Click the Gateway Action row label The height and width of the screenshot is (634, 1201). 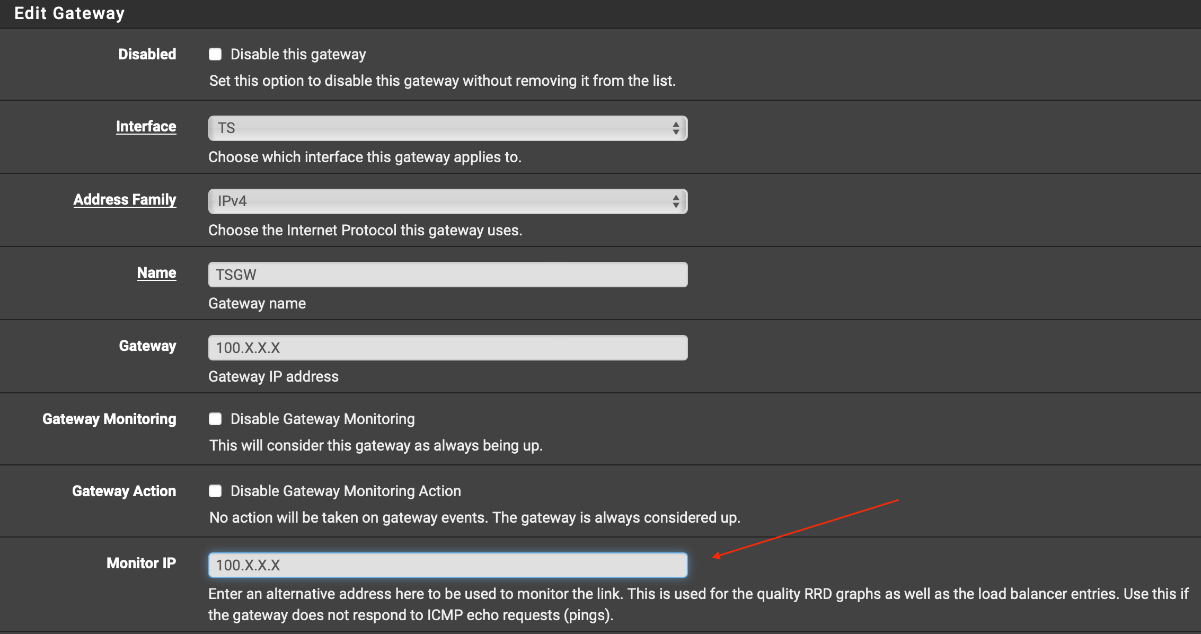point(124,491)
